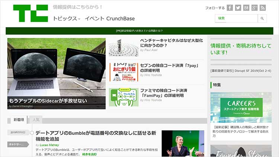Open the Google+ follow icon

[x=254, y=8]
